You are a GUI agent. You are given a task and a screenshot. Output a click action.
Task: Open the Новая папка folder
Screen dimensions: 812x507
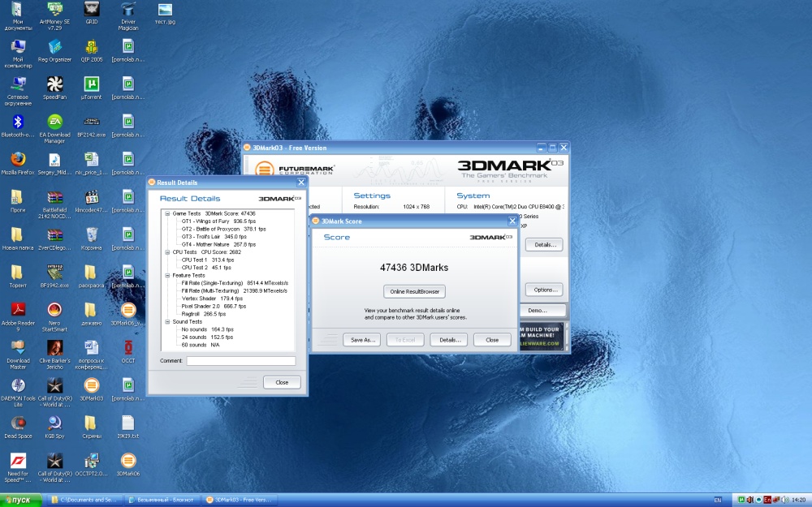(x=18, y=239)
